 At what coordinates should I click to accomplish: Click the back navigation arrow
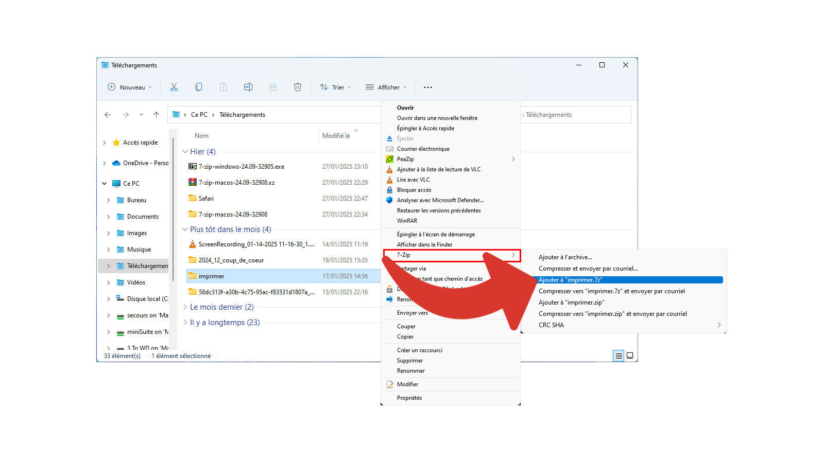point(108,115)
